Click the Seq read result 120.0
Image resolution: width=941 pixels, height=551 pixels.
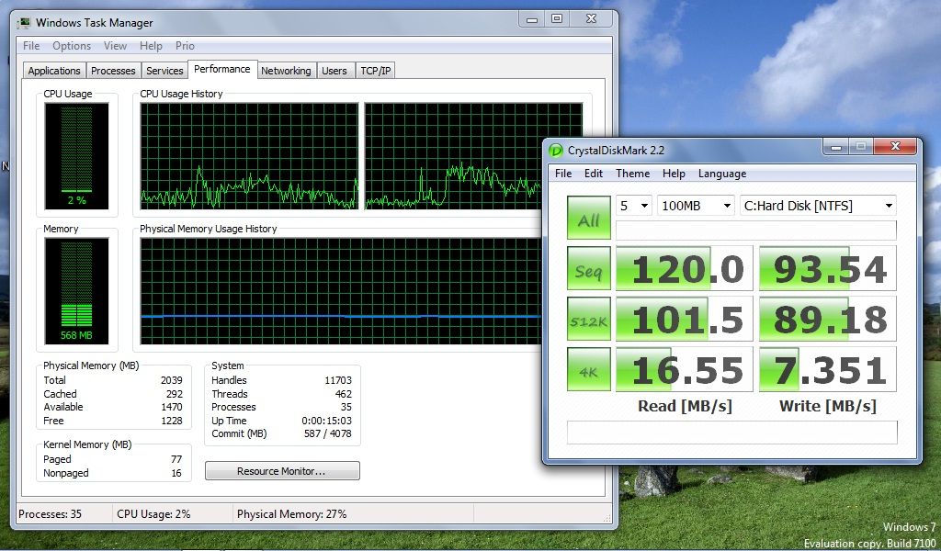point(684,268)
